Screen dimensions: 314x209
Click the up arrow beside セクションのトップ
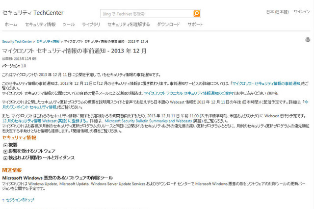tap(3, 200)
